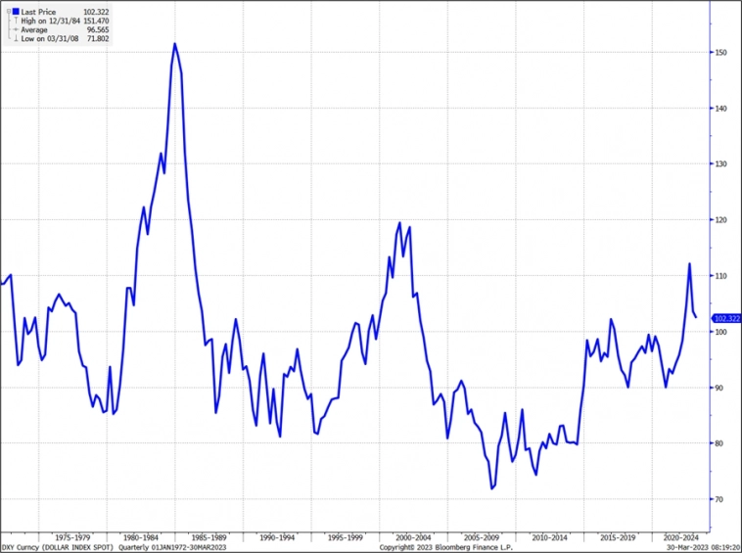742x553 pixels.
Task: Click the 1975-1979 time axis label
Action: pos(74,537)
